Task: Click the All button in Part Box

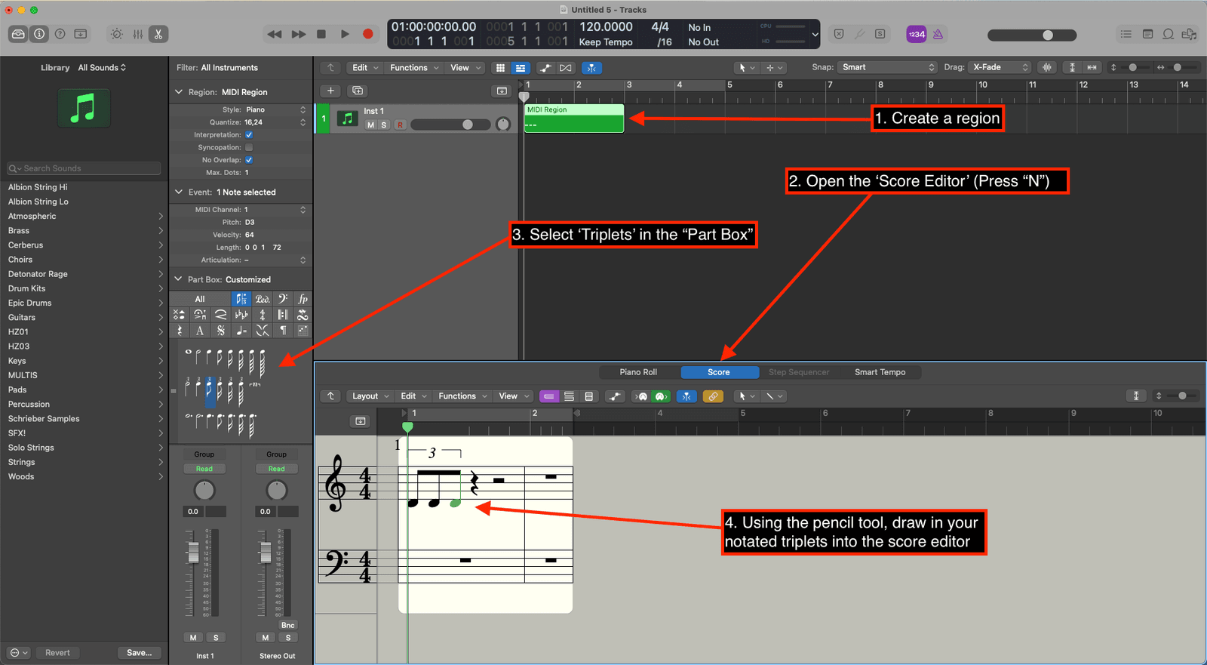Action: (200, 299)
